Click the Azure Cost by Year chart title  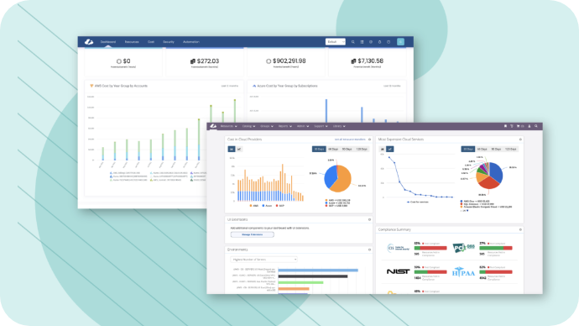coord(287,86)
